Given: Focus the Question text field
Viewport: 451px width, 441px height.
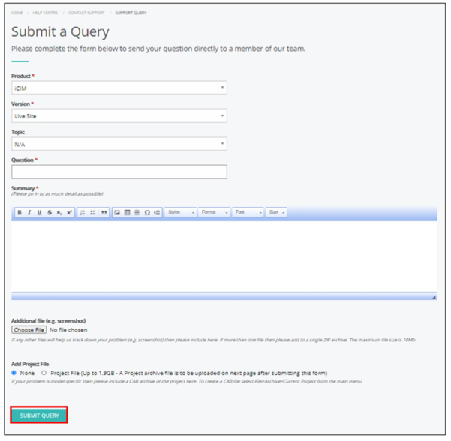Looking at the screenshot, I should point(119,172).
